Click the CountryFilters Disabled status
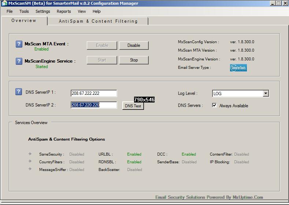289x205 pixels. 77,162
